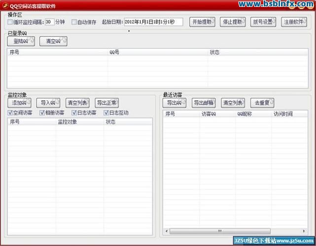
Task: Click the 起始日期 date field
Action: click(x=154, y=22)
